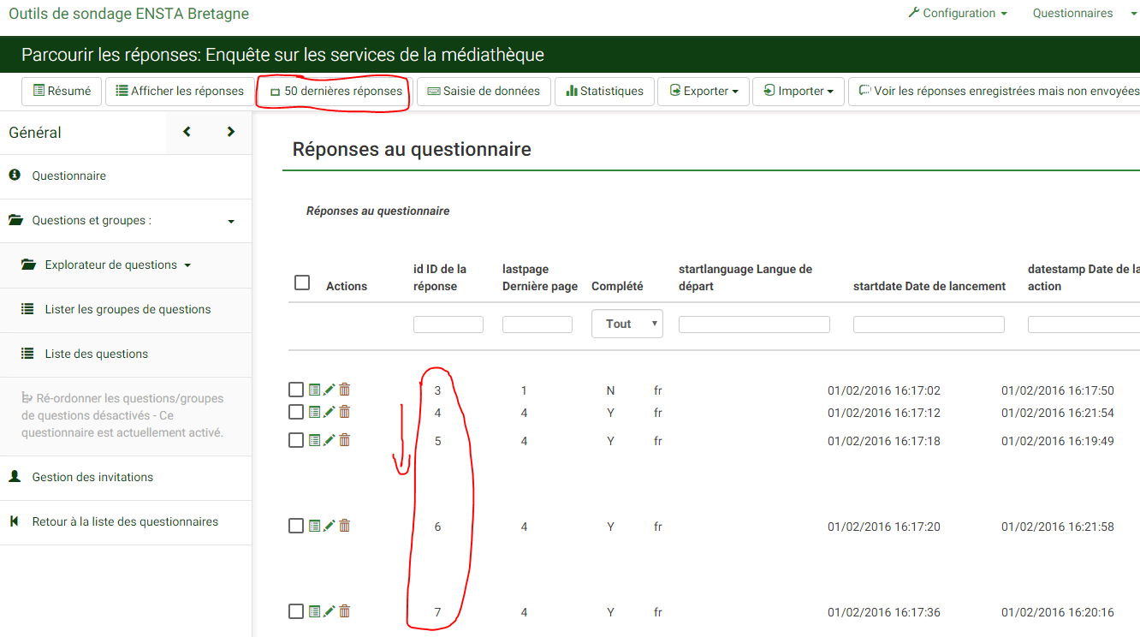Open the Statistiques chart button
1140x637 pixels.
604,91
